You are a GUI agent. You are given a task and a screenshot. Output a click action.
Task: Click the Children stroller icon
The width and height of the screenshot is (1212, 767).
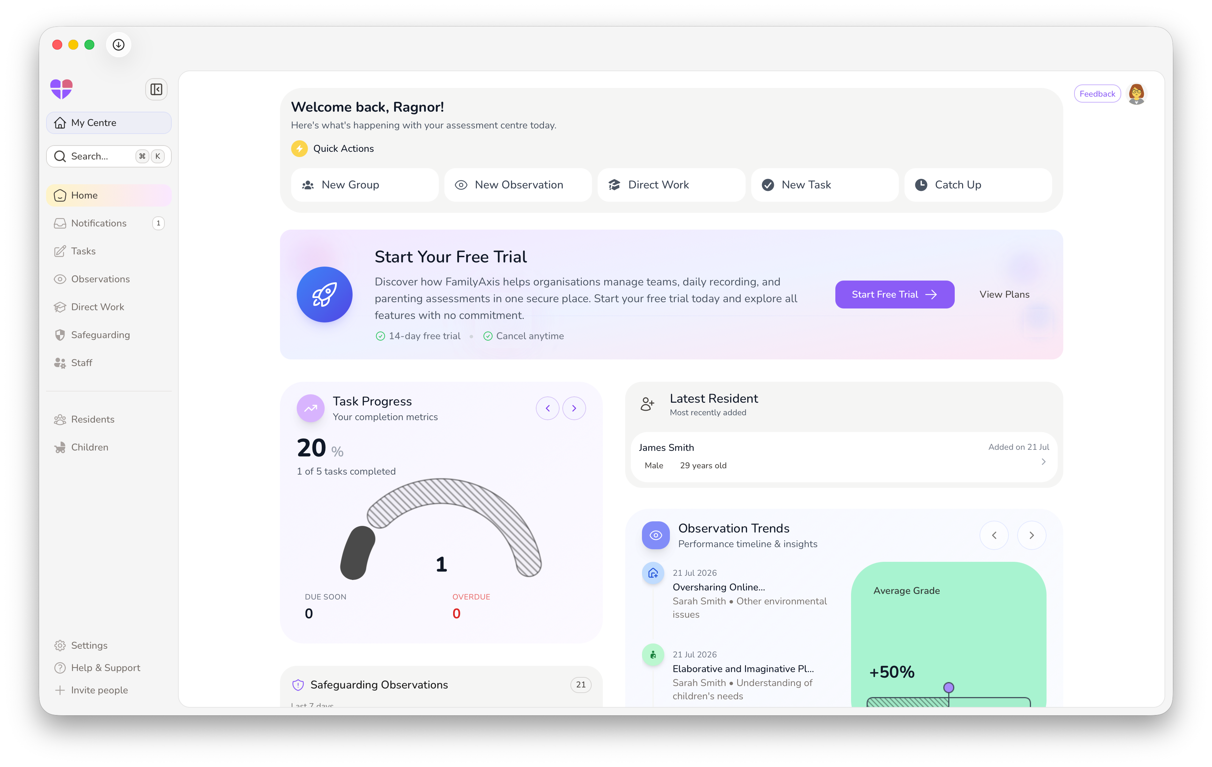pos(60,447)
